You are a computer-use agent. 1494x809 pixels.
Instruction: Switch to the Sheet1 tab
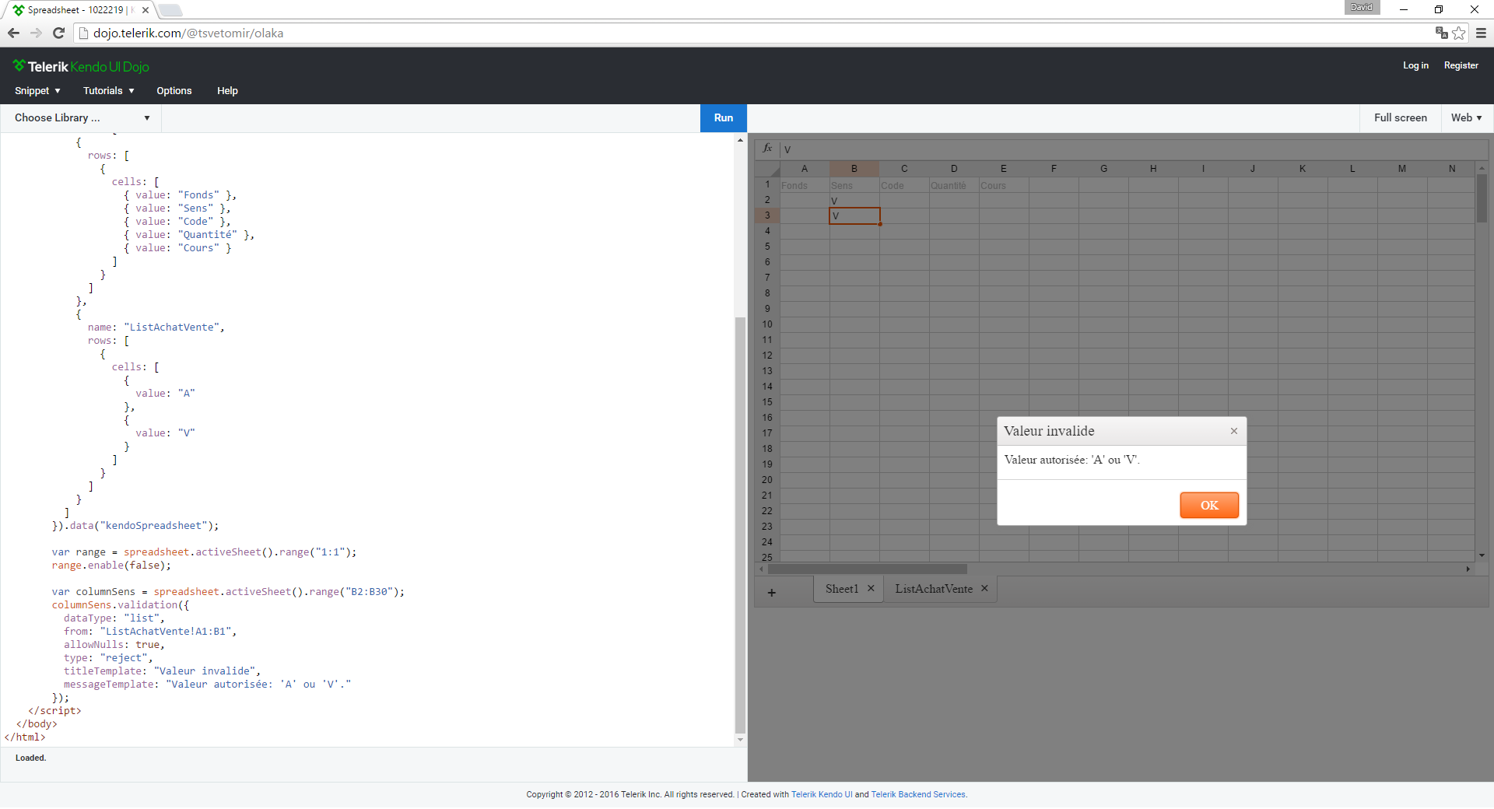point(841,589)
